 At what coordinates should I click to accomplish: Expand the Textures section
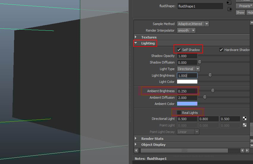pos(136,37)
